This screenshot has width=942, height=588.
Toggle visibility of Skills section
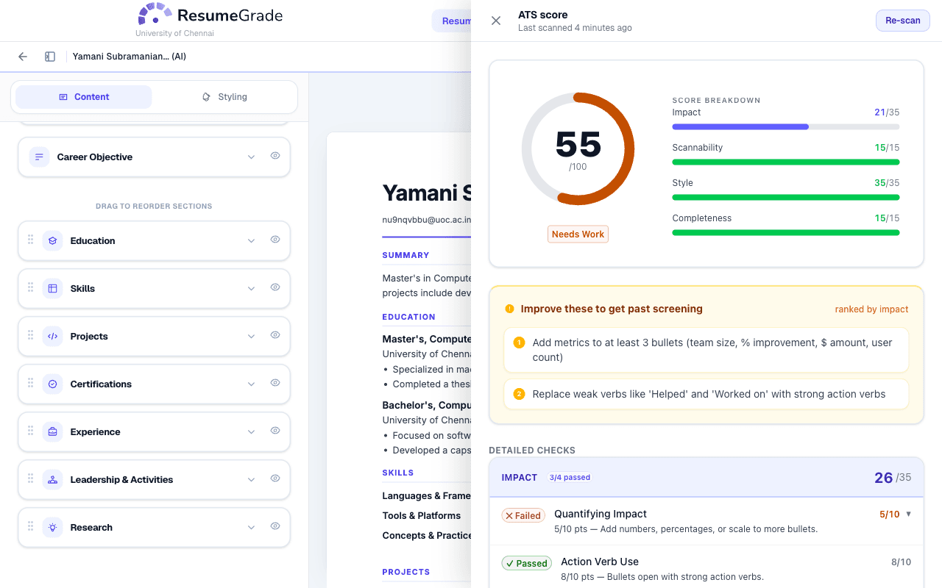[x=275, y=287]
